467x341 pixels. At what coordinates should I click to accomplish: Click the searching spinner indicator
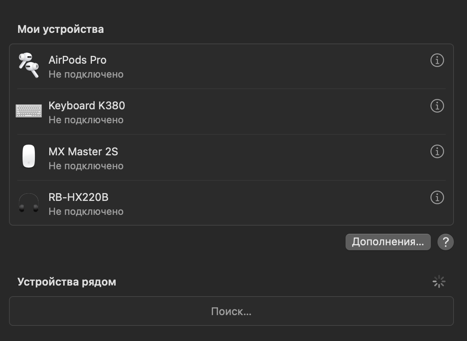click(x=439, y=282)
